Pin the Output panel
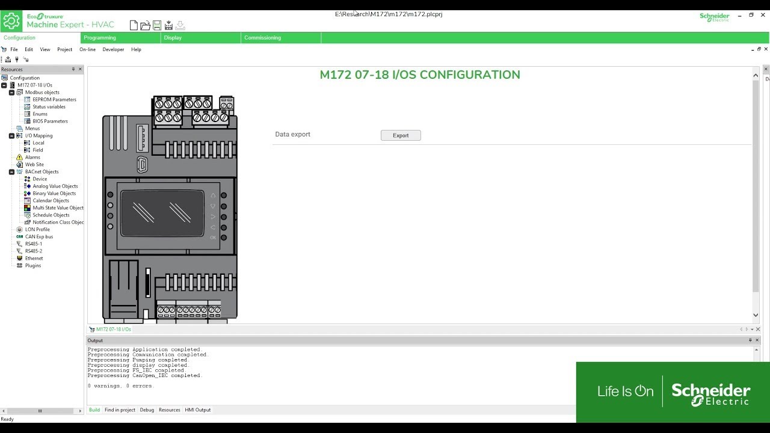The width and height of the screenshot is (770, 433). (x=750, y=340)
